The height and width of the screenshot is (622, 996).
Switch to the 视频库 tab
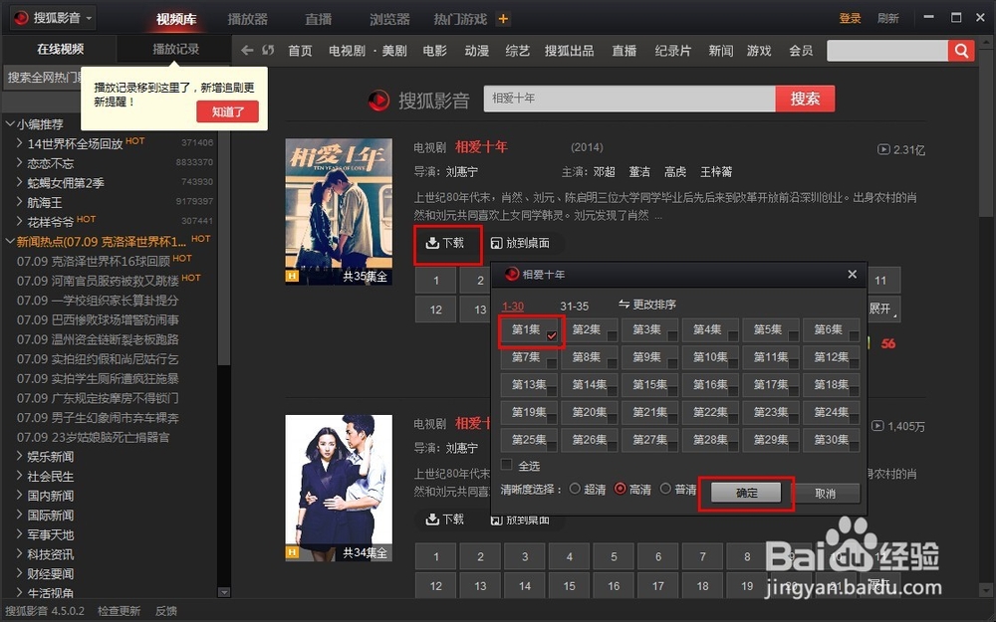coord(176,19)
